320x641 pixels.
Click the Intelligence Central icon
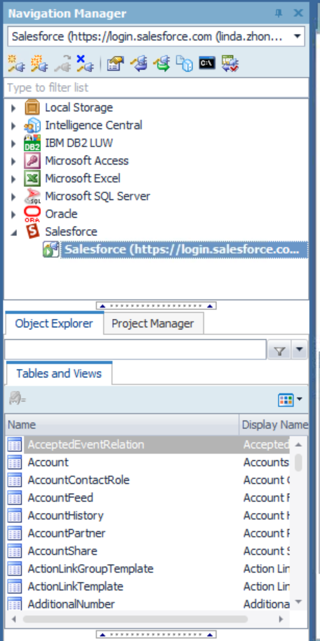[32, 125]
